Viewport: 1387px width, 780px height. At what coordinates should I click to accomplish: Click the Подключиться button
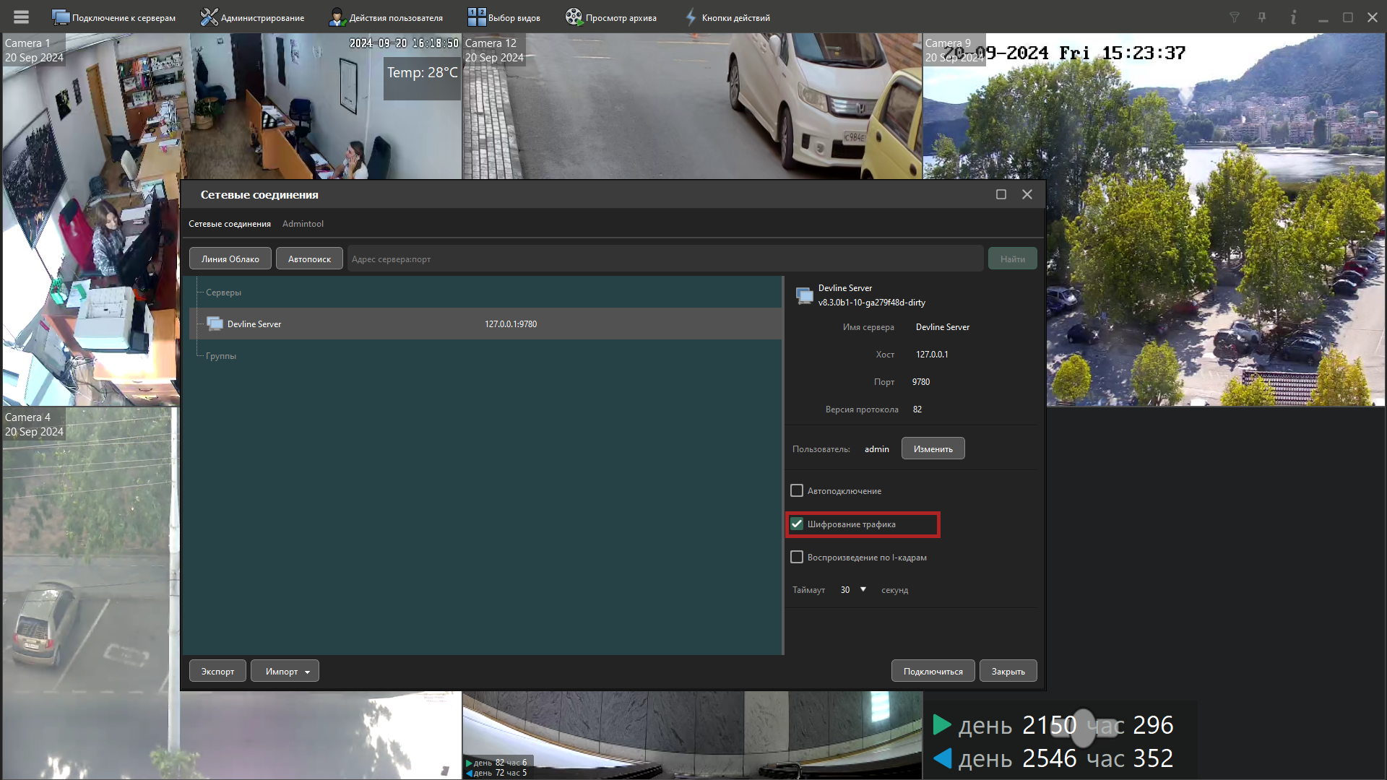pyautogui.click(x=933, y=672)
